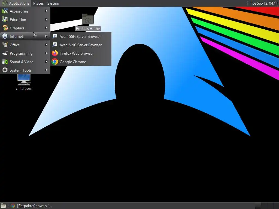Launch Firefox Web Browser icon
Viewport: 279px width, 209px height.
coord(55,53)
